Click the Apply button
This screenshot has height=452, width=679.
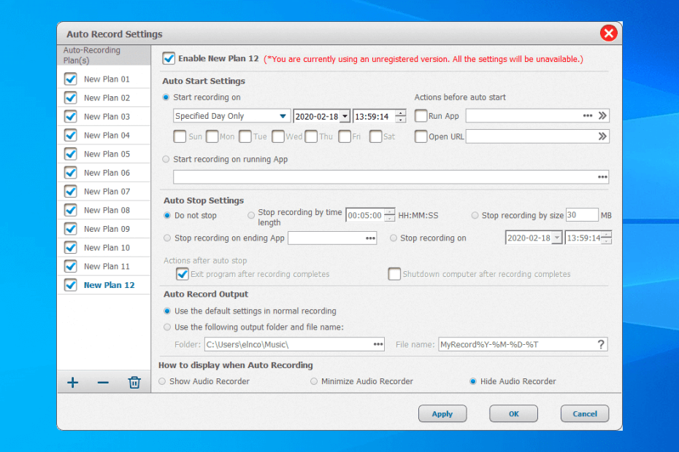pyautogui.click(x=442, y=413)
